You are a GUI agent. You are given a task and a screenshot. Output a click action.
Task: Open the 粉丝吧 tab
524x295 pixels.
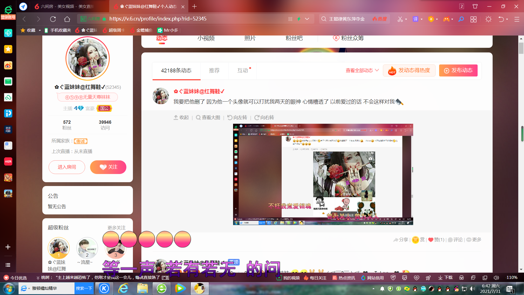click(294, 38)
